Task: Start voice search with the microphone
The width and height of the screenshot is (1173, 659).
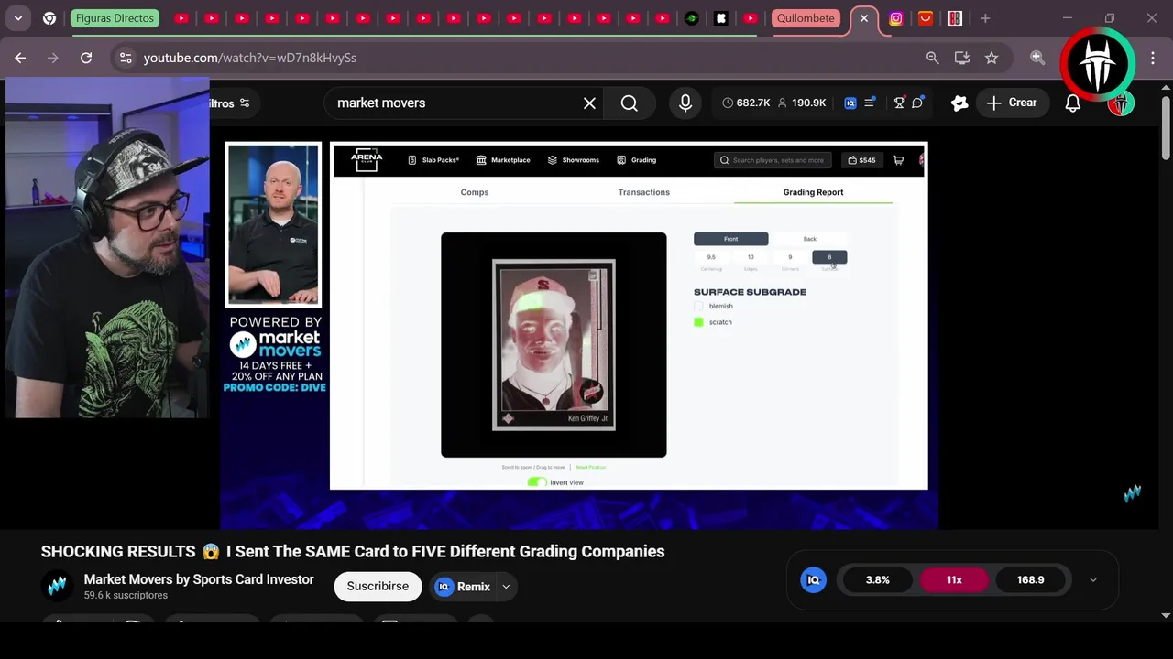Action: (685, 103)
